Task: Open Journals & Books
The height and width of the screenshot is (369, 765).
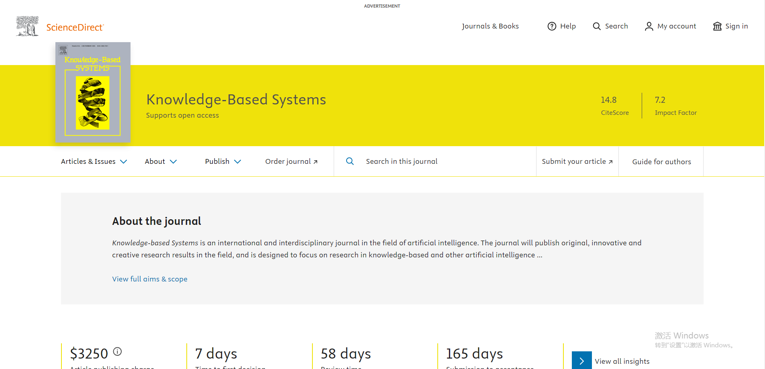Action: pyautogui.click(x=490, y=26)
